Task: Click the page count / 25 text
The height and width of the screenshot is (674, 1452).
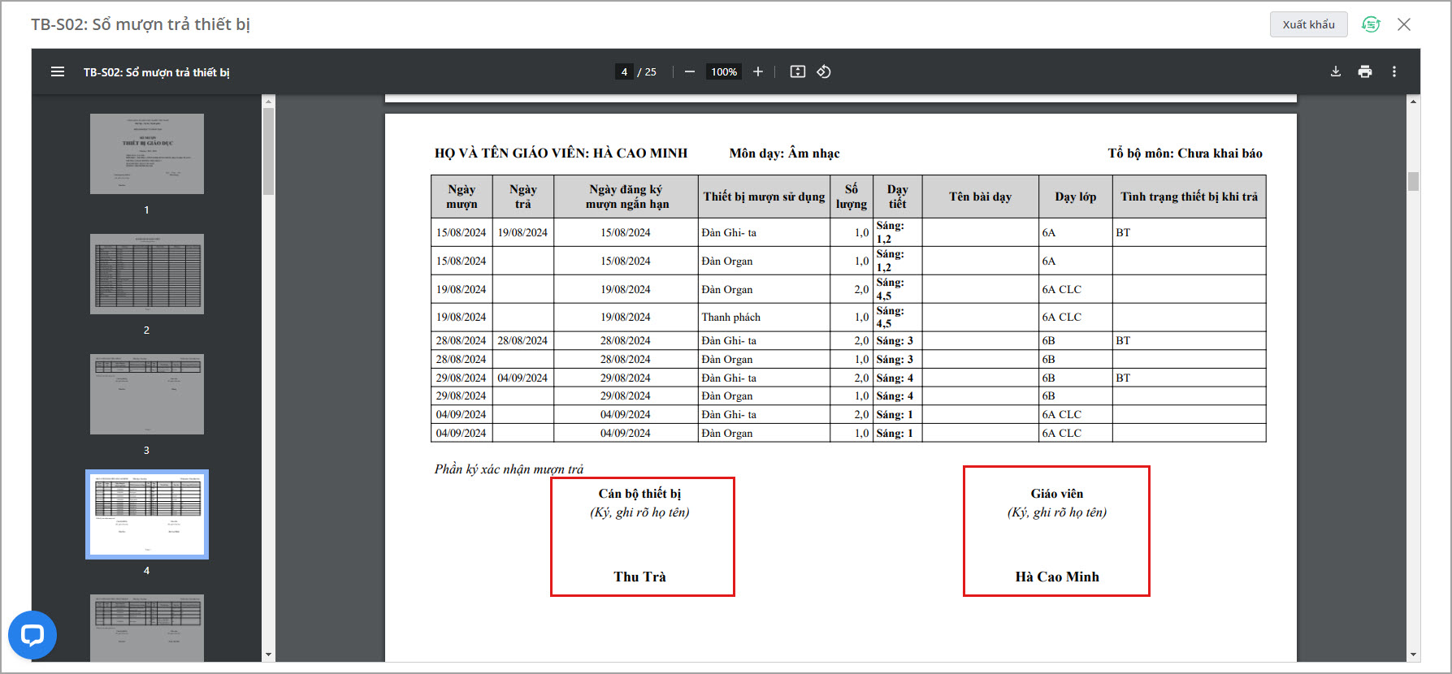Action: (647, 71)
